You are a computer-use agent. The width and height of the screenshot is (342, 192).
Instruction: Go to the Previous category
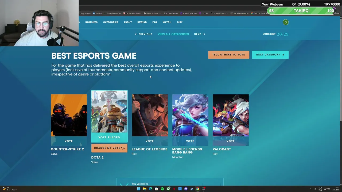(144, 34)
